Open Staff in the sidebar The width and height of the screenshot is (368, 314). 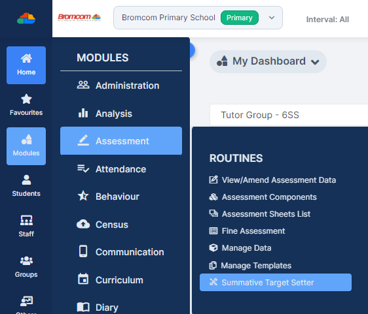[x=26, y=227]
